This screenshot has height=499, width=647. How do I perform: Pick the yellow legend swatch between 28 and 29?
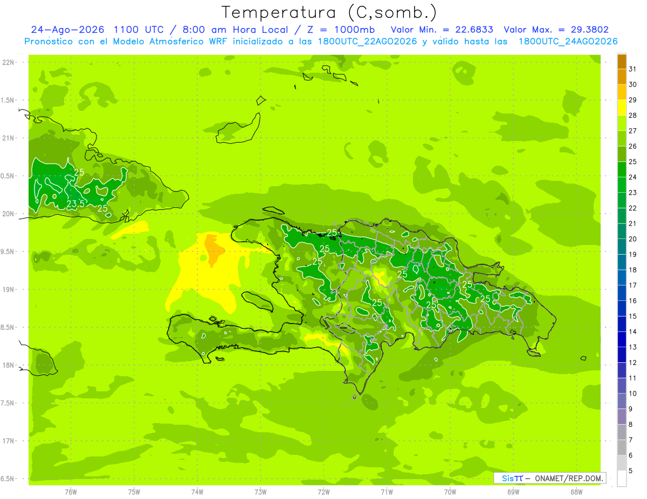[x=622, y=108]
